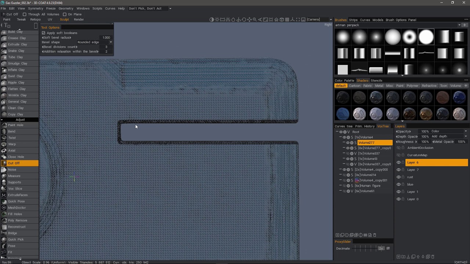Add a new layer with Layers panel plus icon
Image resolution: width=470 pixels, height=264 pixels.
(x=398, y=257)
